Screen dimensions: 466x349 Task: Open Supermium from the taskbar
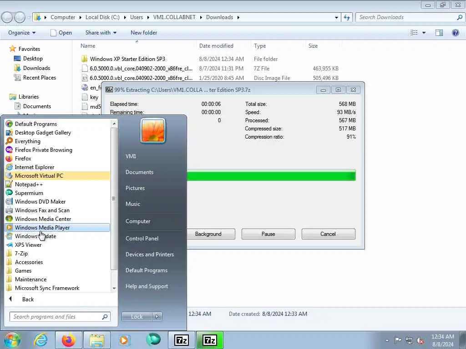click(153, 340)
